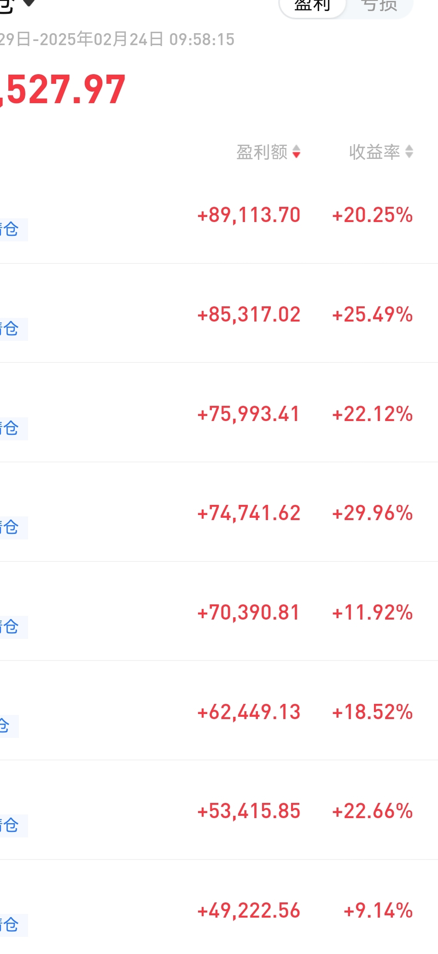The height and width of the screenshot is (954, 438).
Task: Tap the 清仓 tag in the +75,993.41 row
Action: (11, 428)
